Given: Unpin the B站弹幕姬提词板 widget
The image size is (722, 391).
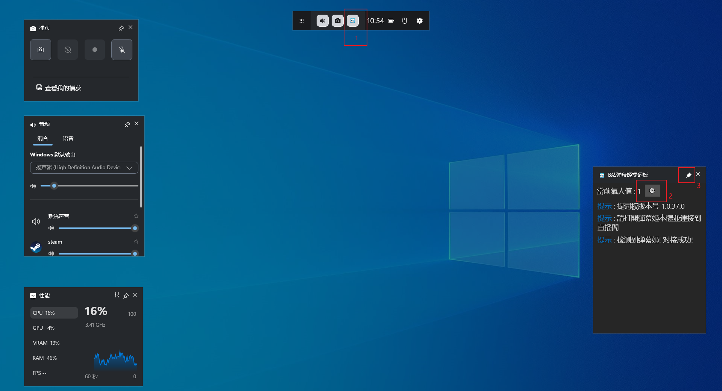Looking at the screenshot, I should [689, 175].
